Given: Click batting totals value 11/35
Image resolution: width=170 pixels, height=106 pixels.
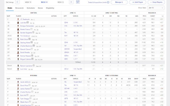Looking at the screenshot, I should [x=93, y=62].
